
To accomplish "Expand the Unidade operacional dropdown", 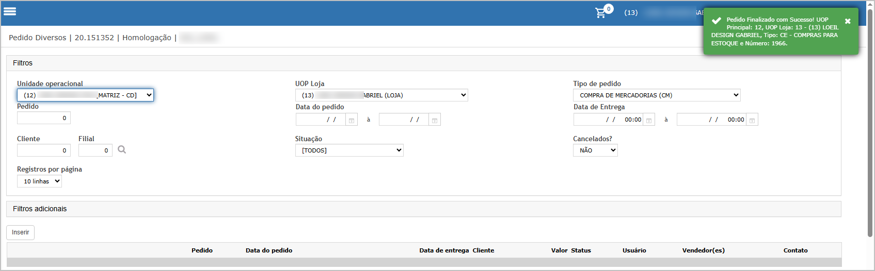I will pos(85,95).
